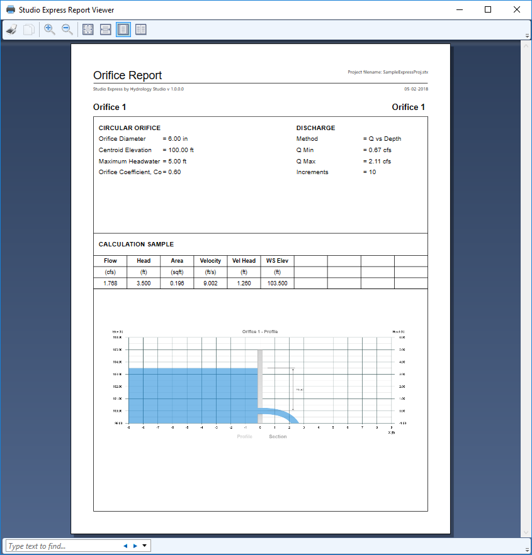Switch chart to the Profile tab
532x555 pixels.
click(x=244, y=436)
